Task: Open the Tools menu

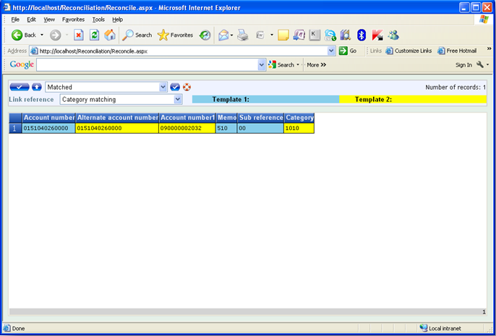Action: (98, 20)
